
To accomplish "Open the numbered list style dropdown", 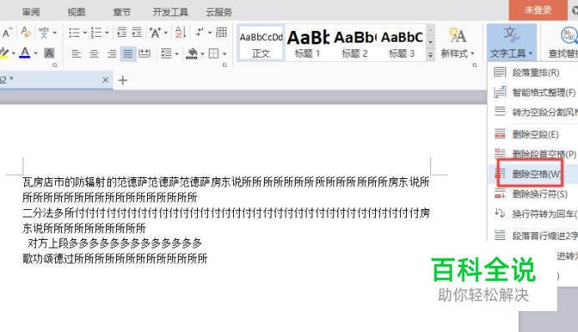I will point(107,33).
